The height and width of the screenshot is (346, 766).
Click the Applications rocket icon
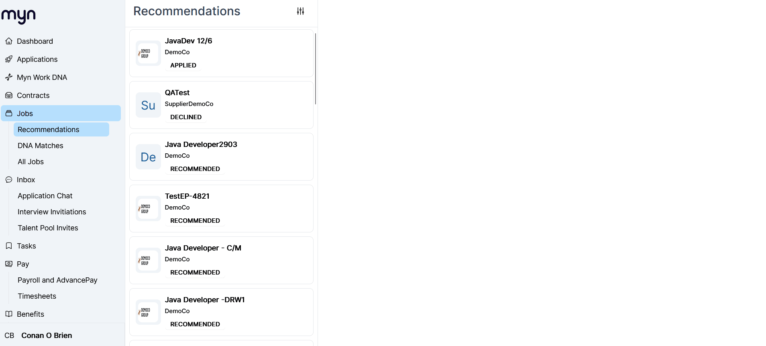click(9, 59)
